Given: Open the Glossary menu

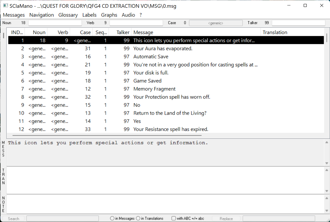Looking at the screenshot, I should tap(68, 15).
